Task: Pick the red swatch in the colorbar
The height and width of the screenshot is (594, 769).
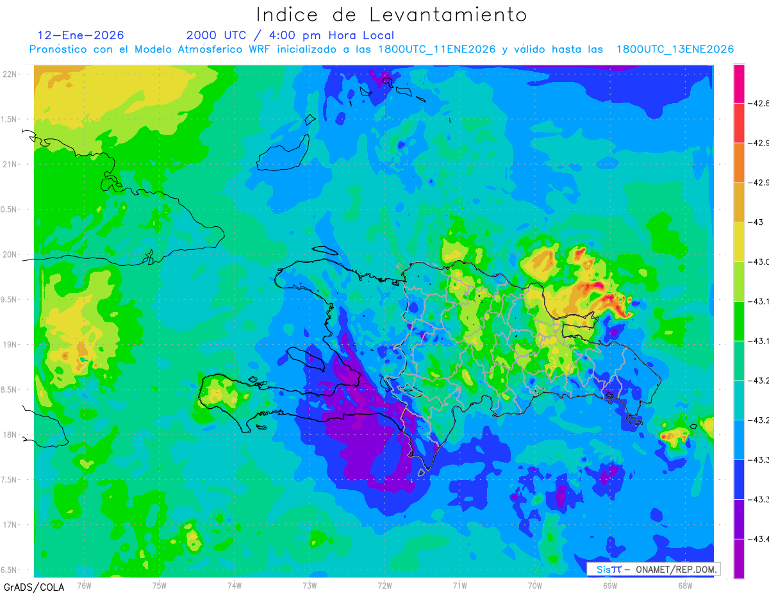Action: coord(739,123)
